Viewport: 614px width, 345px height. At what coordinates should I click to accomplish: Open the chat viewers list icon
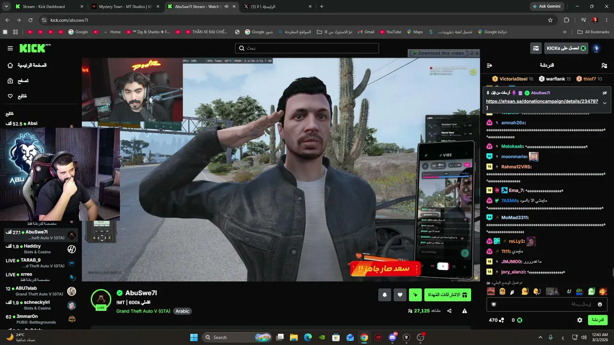(604, 65)
